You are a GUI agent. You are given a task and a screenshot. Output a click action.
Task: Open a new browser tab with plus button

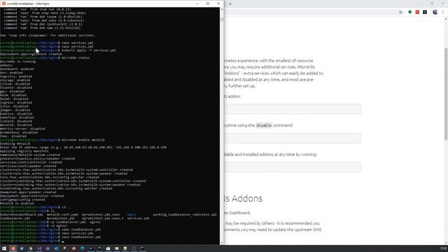coord(230,3)
